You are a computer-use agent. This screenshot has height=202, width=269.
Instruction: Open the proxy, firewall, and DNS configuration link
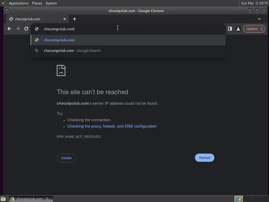(x=112, y=126)
